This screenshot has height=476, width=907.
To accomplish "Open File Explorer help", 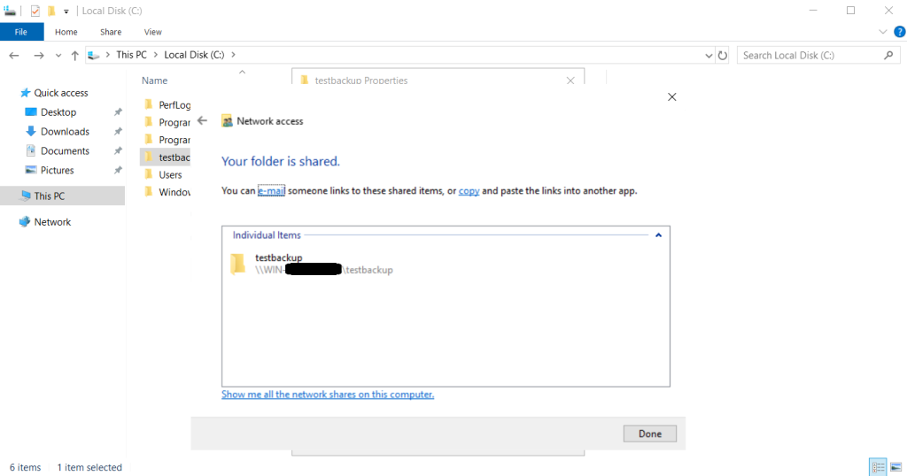I will click(900, 32).
